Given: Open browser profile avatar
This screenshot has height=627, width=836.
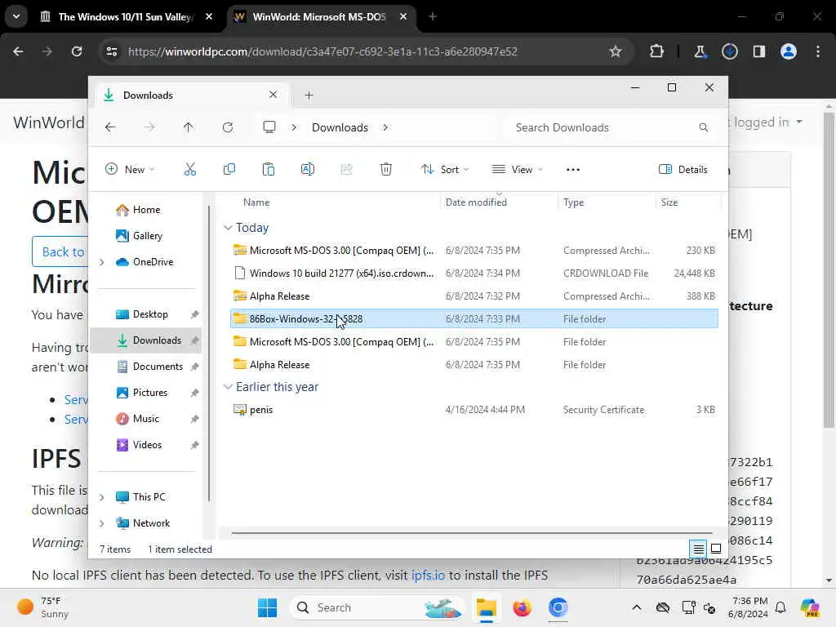Looking at the screenshot, I should tap(789, 51).
